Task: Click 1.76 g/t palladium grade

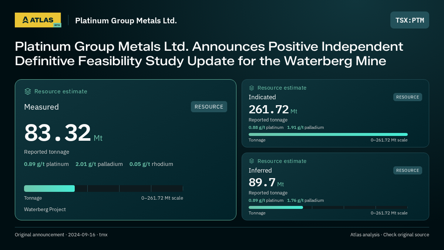Action: 305,200
